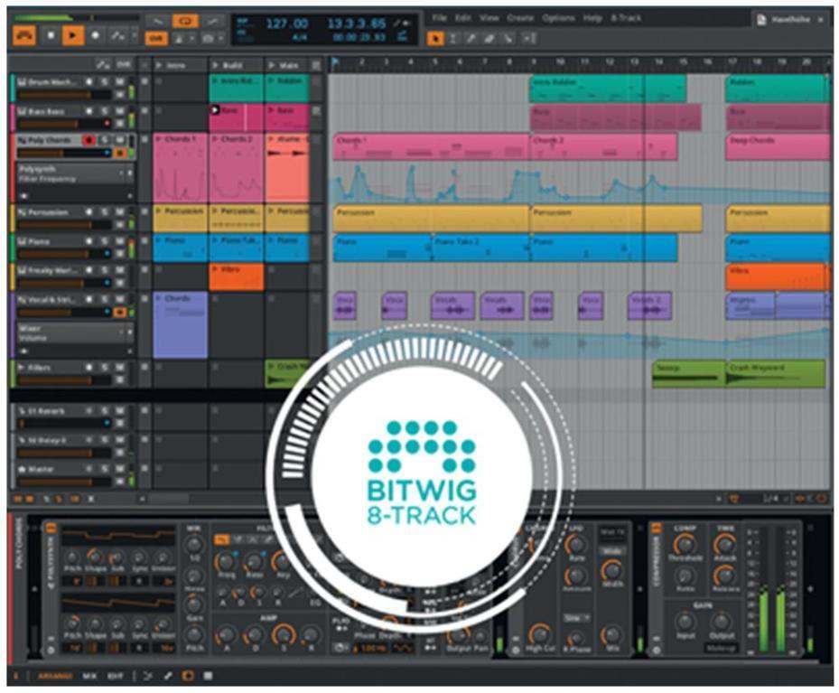Image resolution: width=839 pixels, height=693 pixels.
Task: Switch to the ARRANGE view
Action: point(54,676)
